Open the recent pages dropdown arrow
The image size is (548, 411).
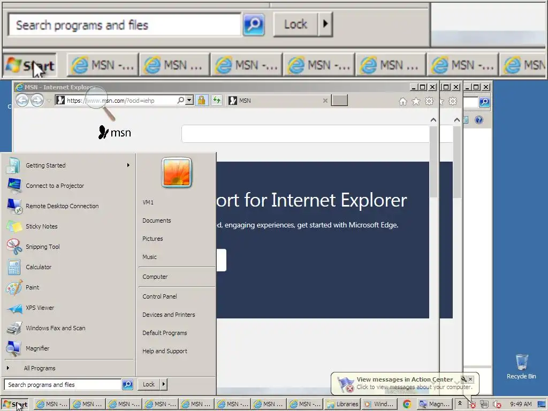coord(49,101)
